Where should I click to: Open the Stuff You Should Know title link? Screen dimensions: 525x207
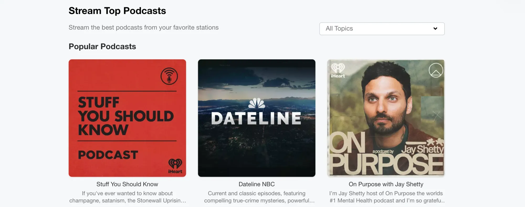pyautogui.click(x=127, y=184)
